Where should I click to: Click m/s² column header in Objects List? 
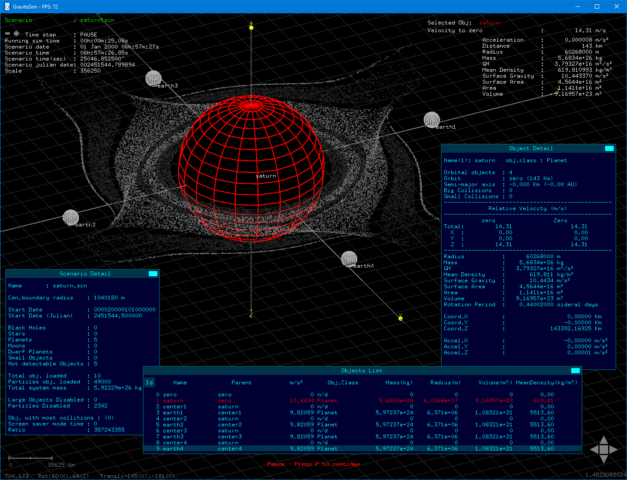296,383
